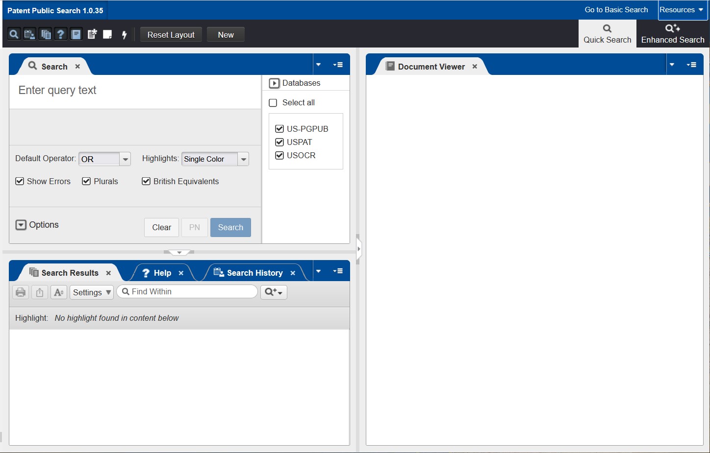Toggle British Equivalents checkbox
This screenshot has width=710, height=453.
[x=146, y=181]
